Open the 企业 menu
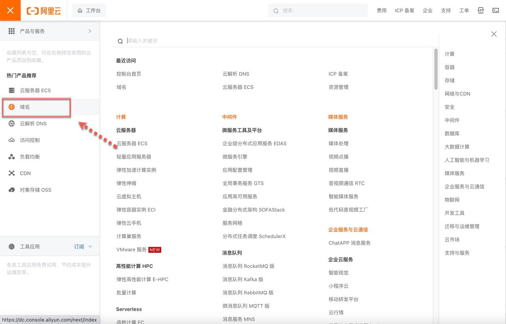 pos(427,11)
